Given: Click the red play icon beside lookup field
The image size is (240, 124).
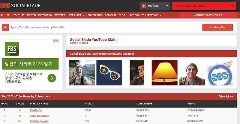Looking at the screenshot, I should [5, 27].
